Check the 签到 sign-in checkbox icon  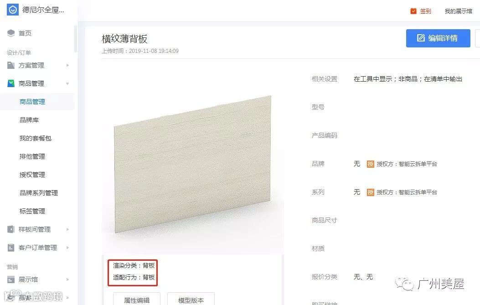[413, 11]
